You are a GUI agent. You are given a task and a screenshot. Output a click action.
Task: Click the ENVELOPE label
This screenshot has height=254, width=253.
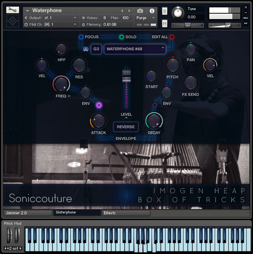click(x=126, y=139)
